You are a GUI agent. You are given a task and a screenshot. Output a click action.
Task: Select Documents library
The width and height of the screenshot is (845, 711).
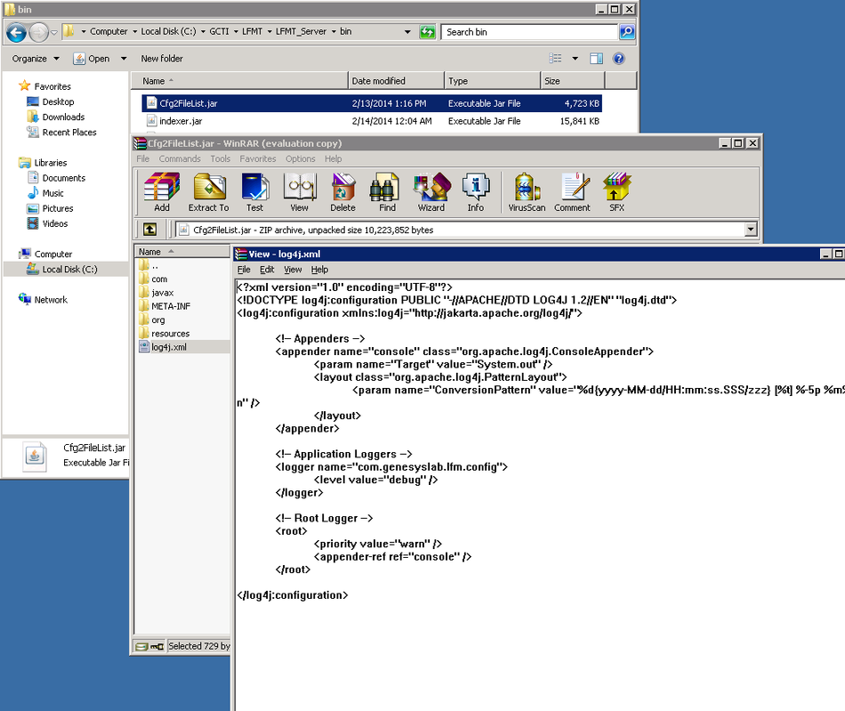pyautogui.click(x=63, y=178)
